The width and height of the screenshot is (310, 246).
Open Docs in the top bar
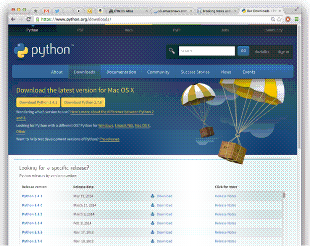point(129,30)
